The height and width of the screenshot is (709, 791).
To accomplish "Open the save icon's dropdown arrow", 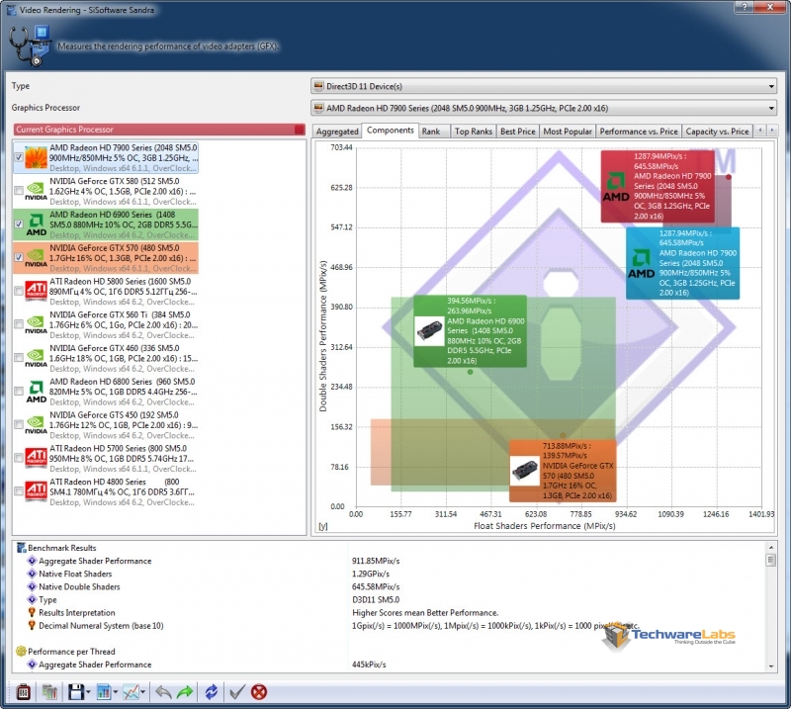I will (x=87, y=692).
